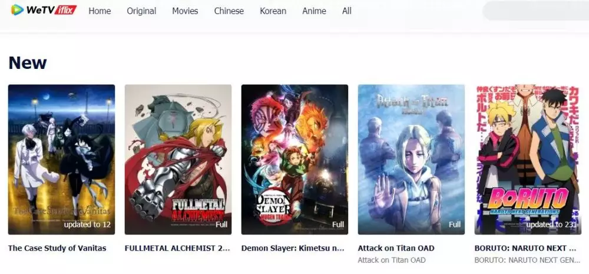The width and height of the screenshot is (589, 274).
Task: Open the Movies tab
Action: [x=185, y=11]
